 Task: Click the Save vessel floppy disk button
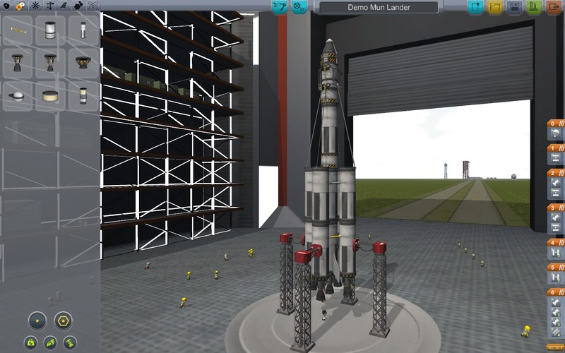coord(515,7)
